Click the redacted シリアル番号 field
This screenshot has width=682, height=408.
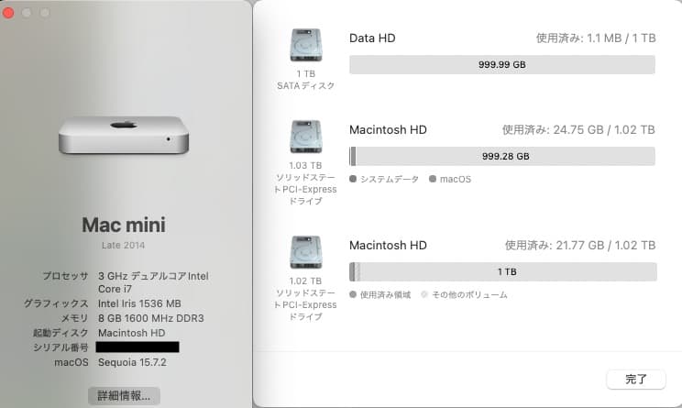(x=137, y=347)
